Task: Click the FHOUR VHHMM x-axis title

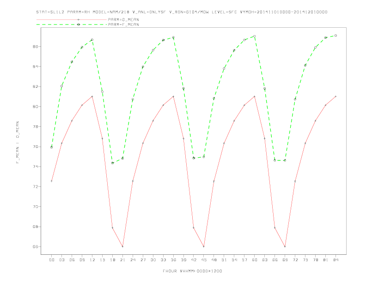Action: tap(192, 271)
